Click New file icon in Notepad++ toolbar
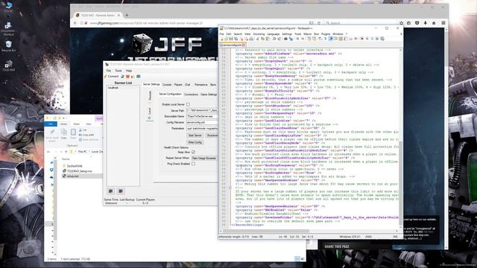The height and width of the screenshot is (268, 477). [x=222, y=39]
